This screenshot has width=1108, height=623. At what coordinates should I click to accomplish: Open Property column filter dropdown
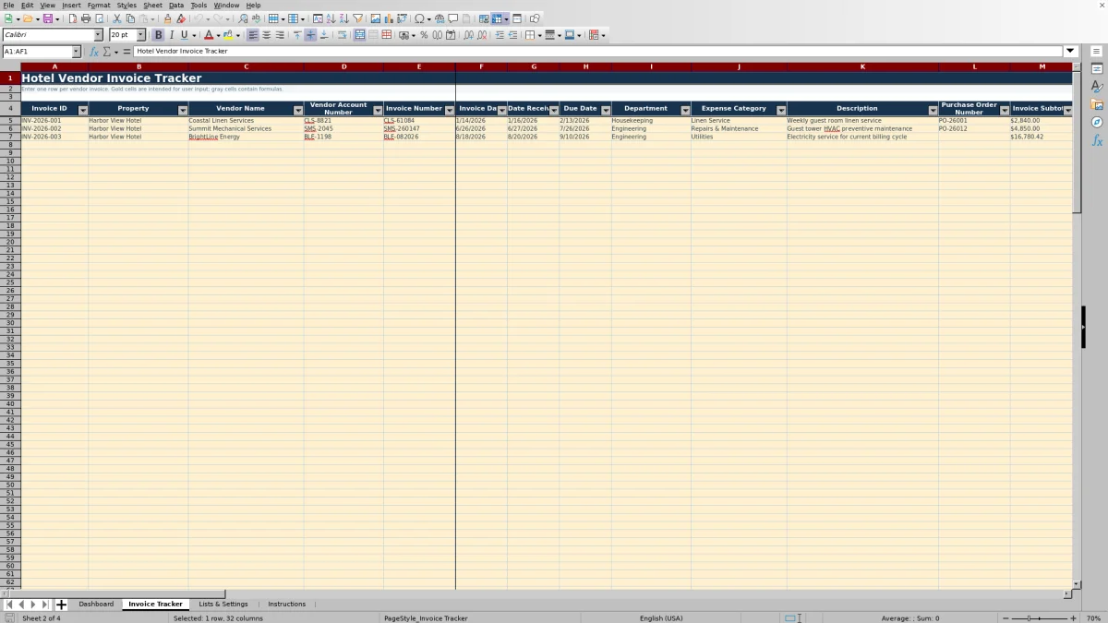(x=183, y=110)
